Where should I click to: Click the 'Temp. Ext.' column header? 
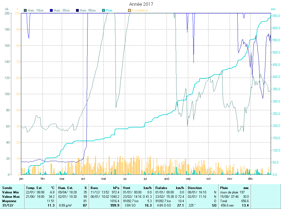[34, 188]
